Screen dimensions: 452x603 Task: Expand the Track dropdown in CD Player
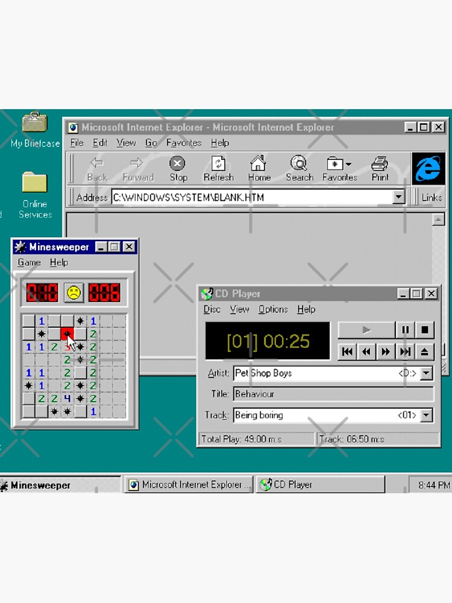point(426,415)
